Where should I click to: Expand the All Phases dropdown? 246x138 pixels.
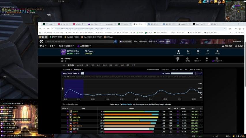click(x=90, y=51)
